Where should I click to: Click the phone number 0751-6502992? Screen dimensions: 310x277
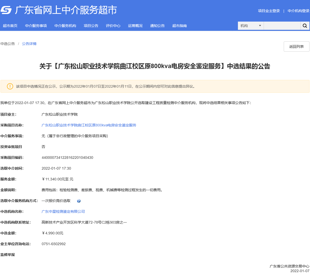pos(54,244)
